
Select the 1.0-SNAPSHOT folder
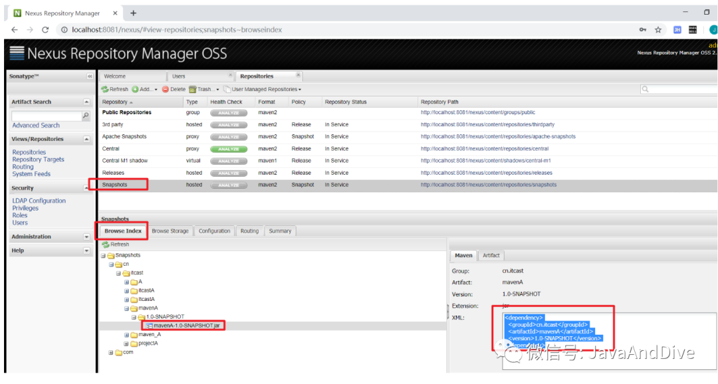[165, 317]
